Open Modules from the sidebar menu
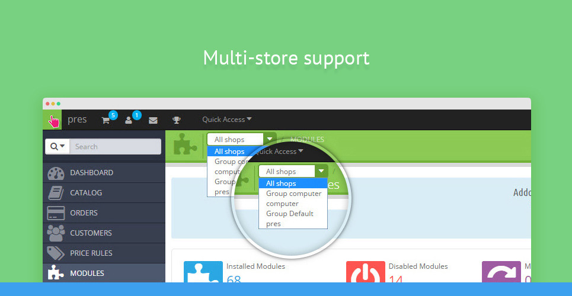 [x=87, y=274]
